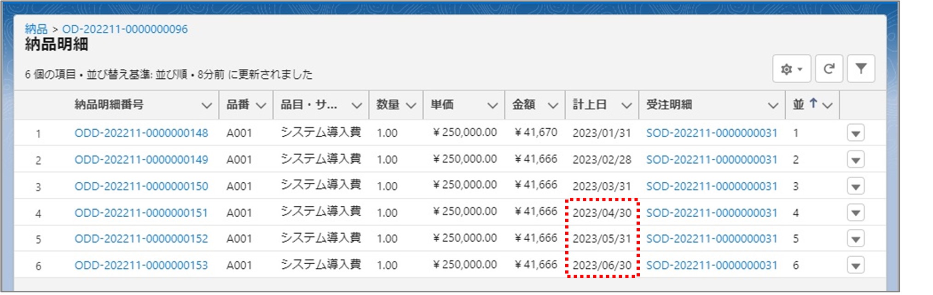Viewport: 933px width, 295px height.
Task: Open row actions for ODD-202211-0000000150
Action: (856, 187)
